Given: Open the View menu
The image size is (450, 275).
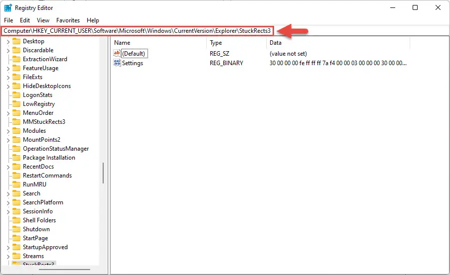Looking at the screenshot, I should 43,20.
